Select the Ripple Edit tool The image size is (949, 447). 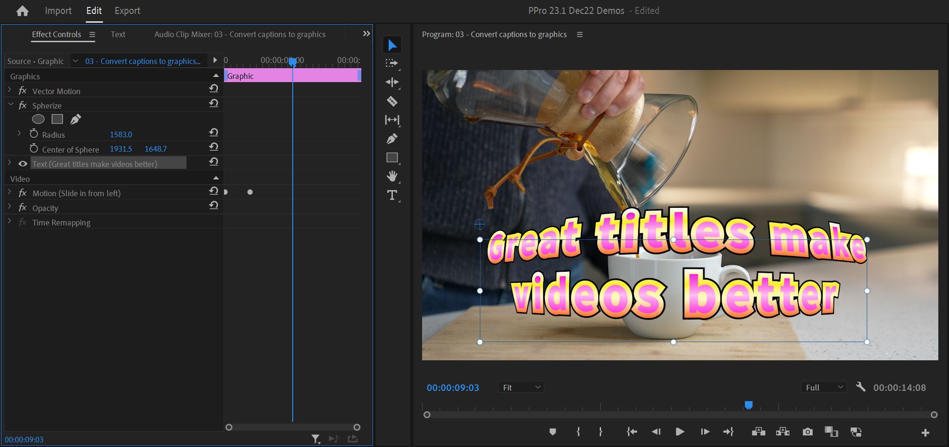point(392,82)
